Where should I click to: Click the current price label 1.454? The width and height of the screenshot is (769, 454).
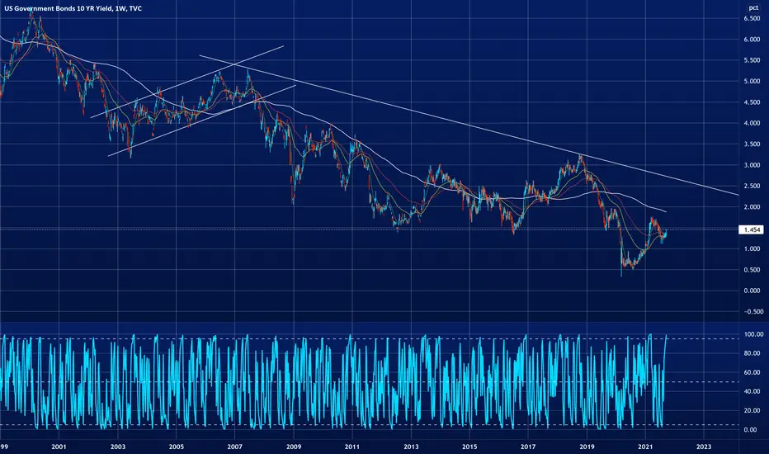point(752,229)
